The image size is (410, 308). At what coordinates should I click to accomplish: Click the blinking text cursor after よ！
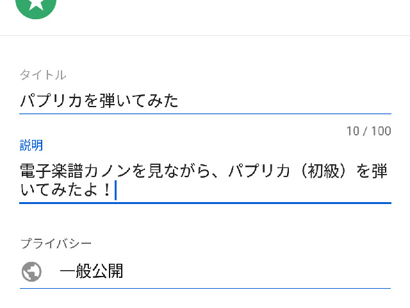coord(115,190)
